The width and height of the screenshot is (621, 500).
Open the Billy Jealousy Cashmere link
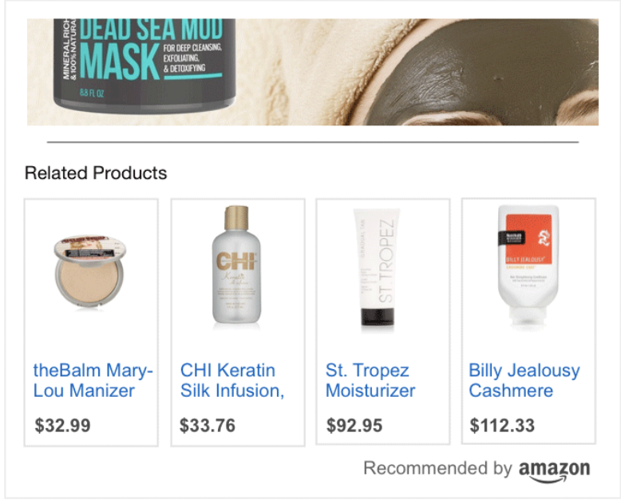pos(524,380)
